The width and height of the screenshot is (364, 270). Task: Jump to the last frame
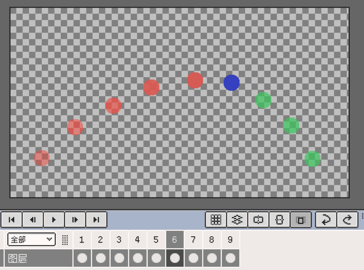pyautogui.click(x=96, y=220)
